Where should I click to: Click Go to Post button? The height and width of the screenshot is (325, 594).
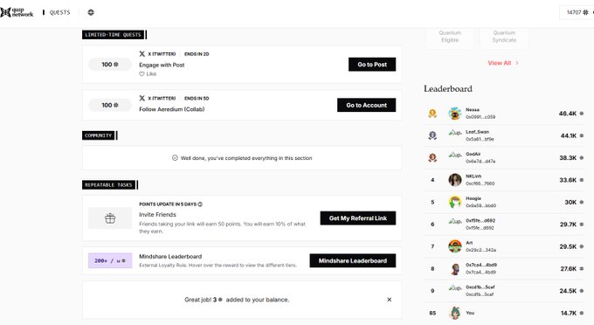(x=372, y=65)
